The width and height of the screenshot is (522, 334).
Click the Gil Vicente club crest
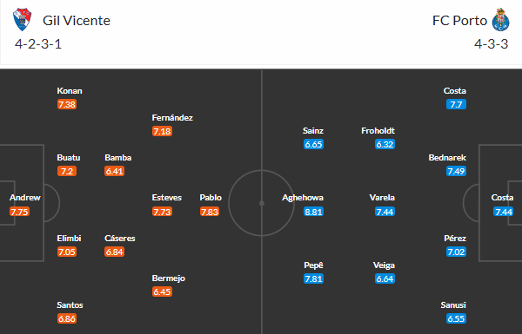(x=23, y=20)
